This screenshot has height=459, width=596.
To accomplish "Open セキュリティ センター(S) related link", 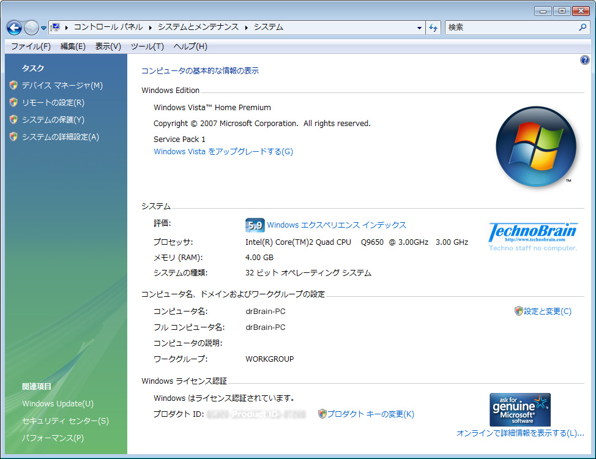I will (x=65, y=421).
